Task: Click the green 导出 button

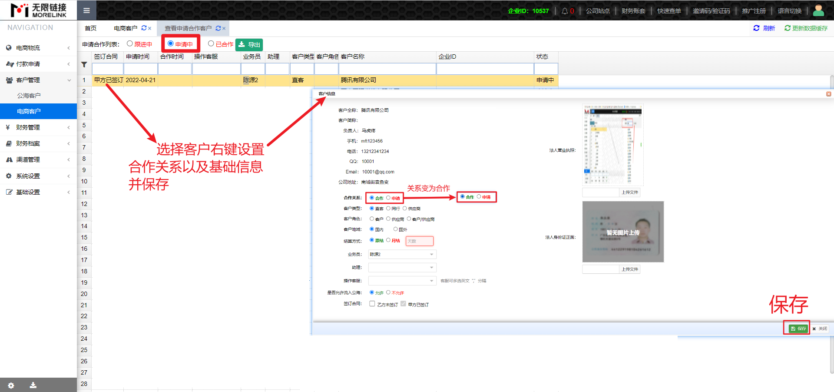Action: (249, 44)
